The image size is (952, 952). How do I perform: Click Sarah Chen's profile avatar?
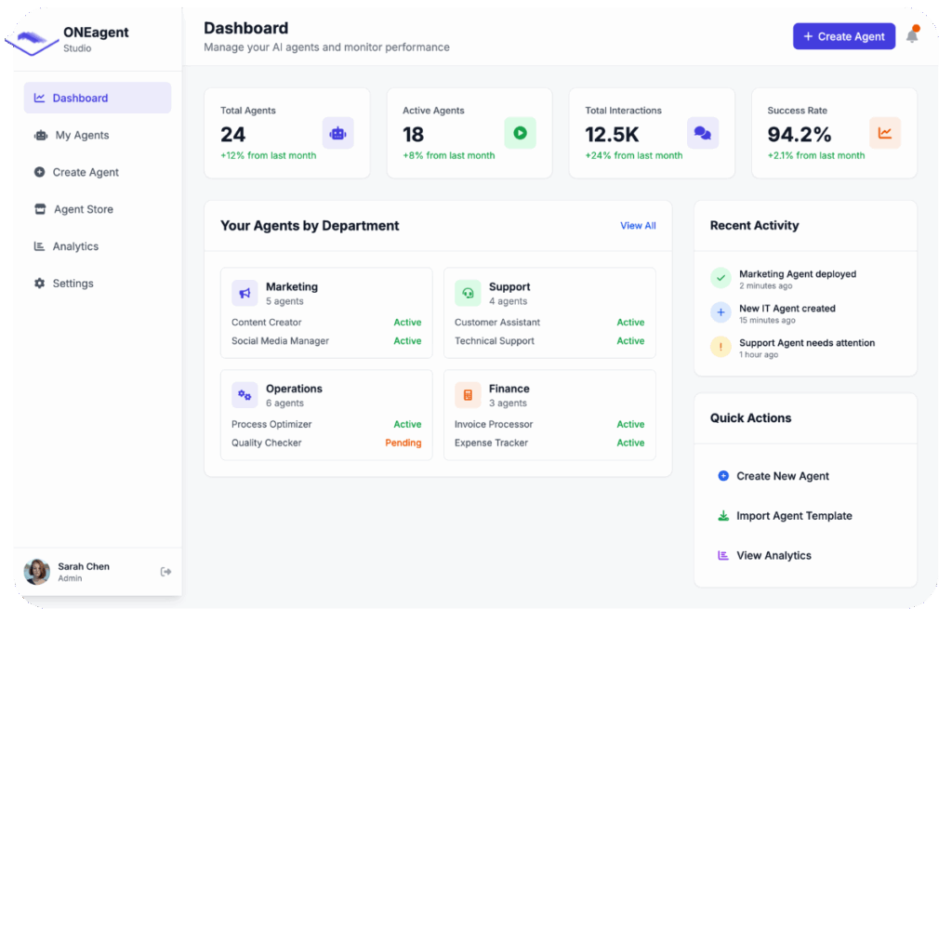click(37, 572)
